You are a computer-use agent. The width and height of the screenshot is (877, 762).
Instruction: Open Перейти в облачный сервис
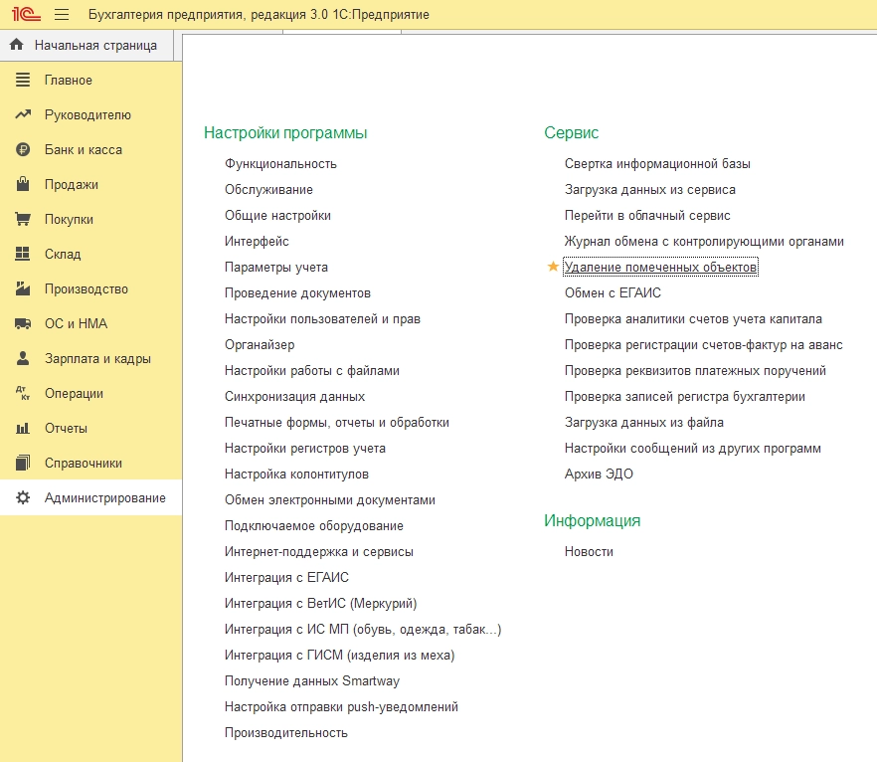pos(647,216)
